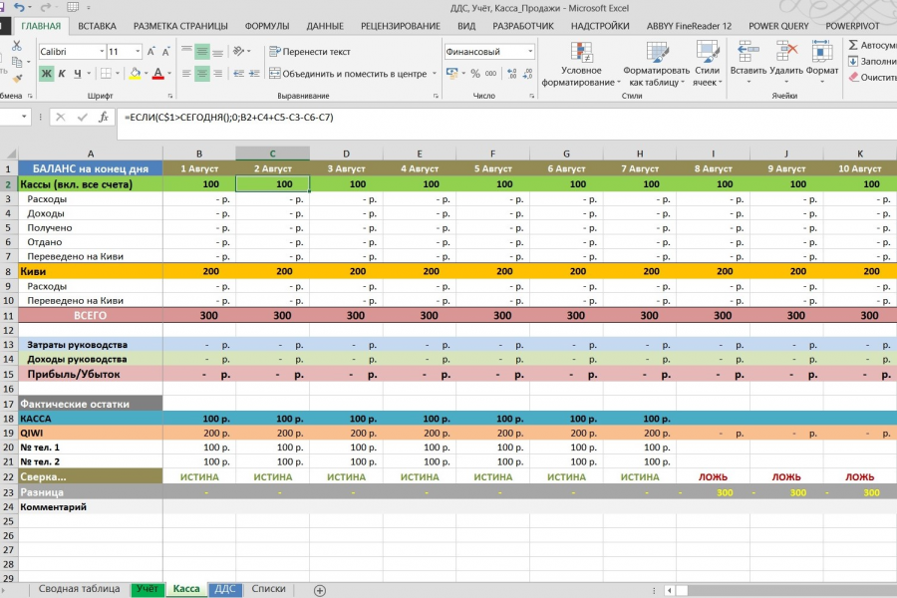This screenshot has width=897, height=598.
Task: Click inside the formula bar
Action: (509, 124)
